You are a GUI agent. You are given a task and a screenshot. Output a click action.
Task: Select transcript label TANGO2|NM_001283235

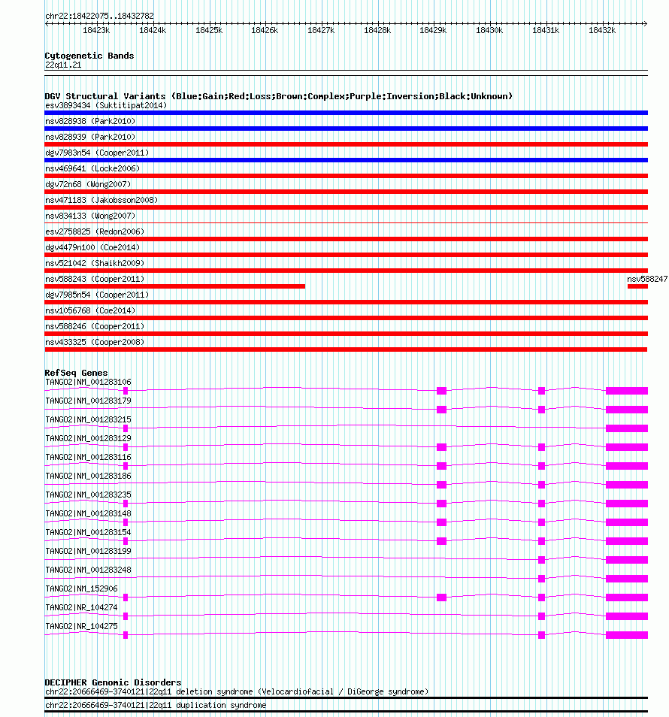pos(88,495)
